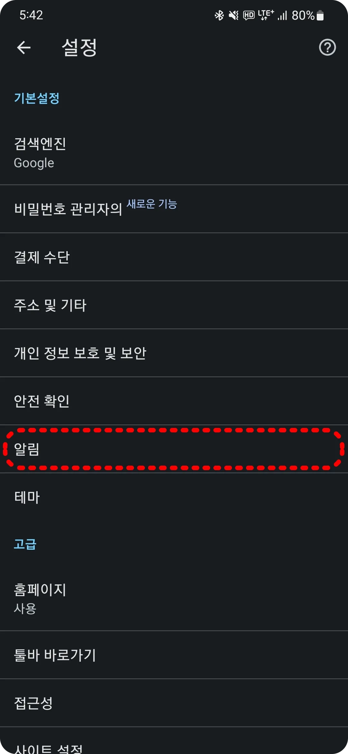Open 테마 settings
The width and height of the screenshot is (348, 754).
click(174, 497)
